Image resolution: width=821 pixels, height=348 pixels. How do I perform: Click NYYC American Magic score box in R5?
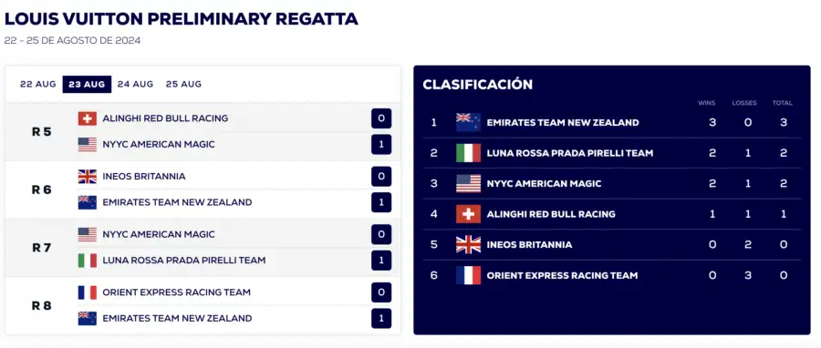381,144
